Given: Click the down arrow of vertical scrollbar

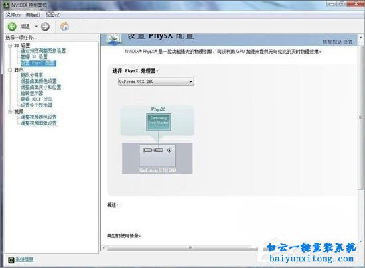Looking at the screenshot, I should 361,241.
